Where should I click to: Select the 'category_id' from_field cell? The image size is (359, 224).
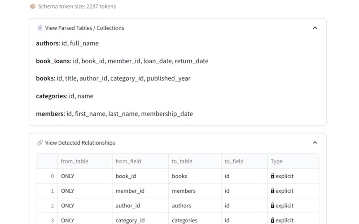[x=140, y=219]
